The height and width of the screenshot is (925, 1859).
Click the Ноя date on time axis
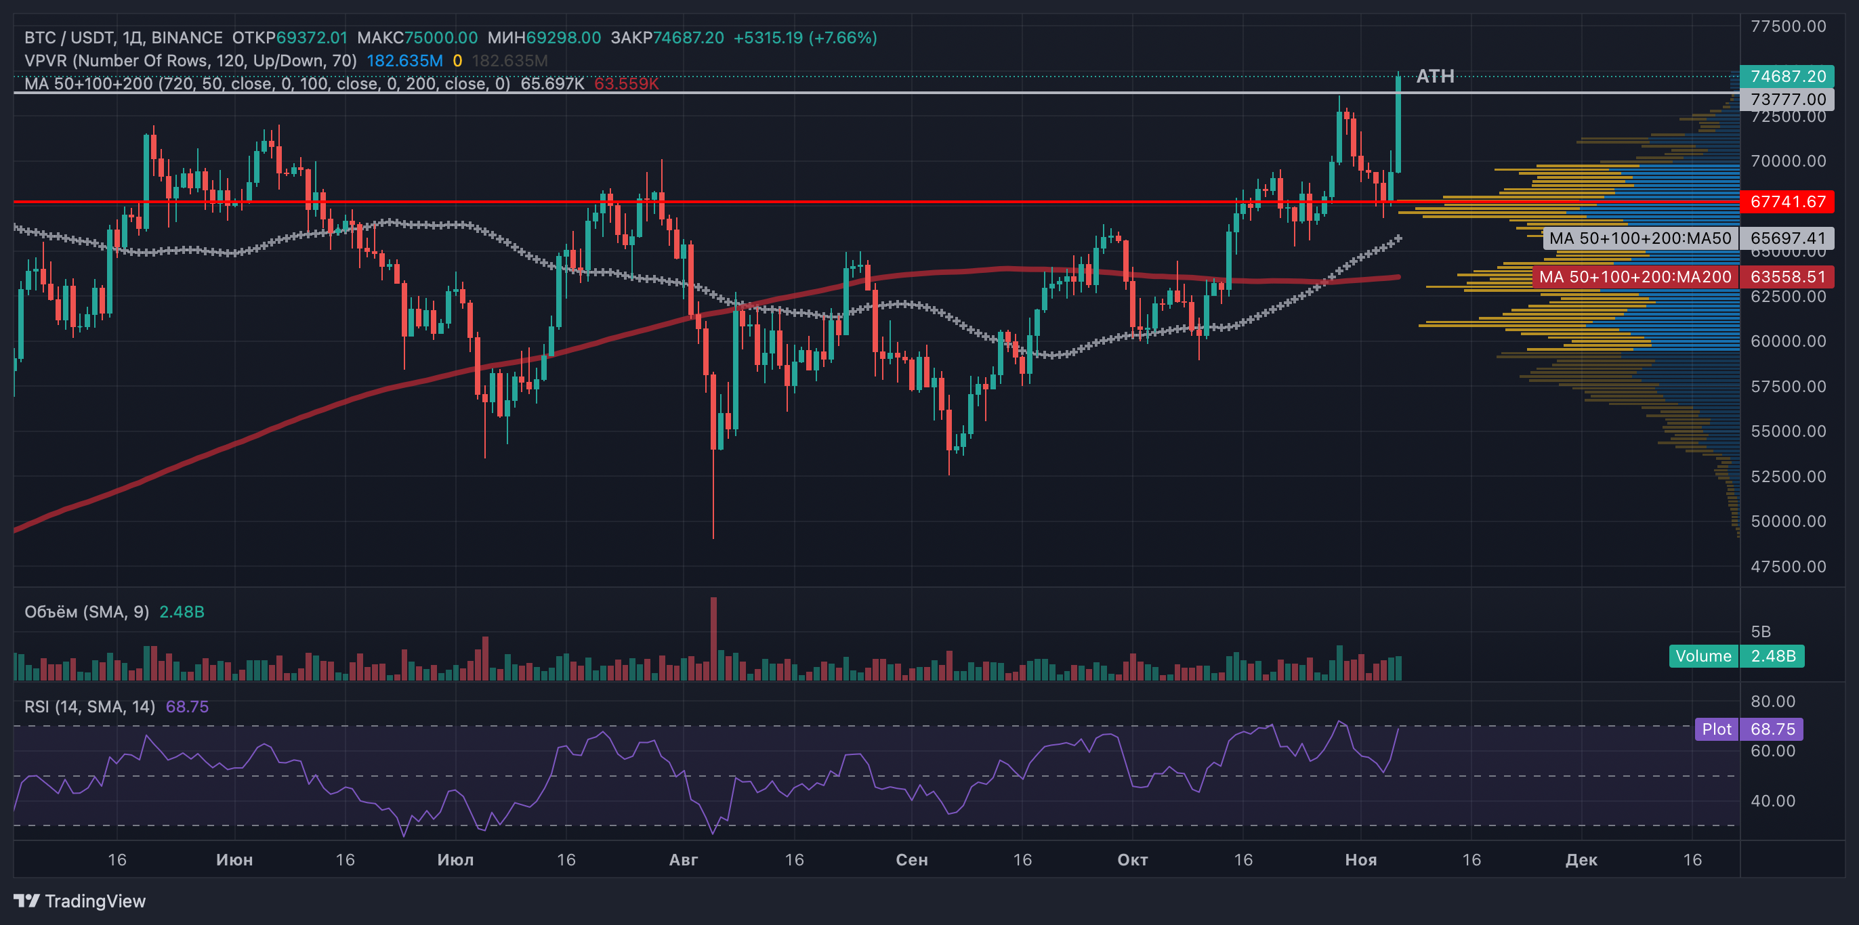point(1360,860)
